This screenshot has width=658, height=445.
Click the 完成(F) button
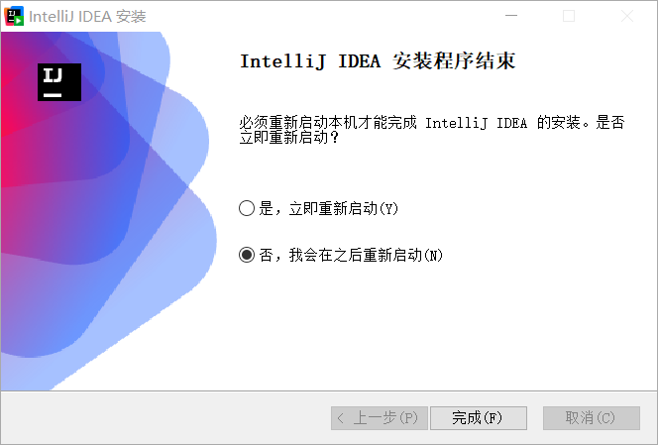479,418
